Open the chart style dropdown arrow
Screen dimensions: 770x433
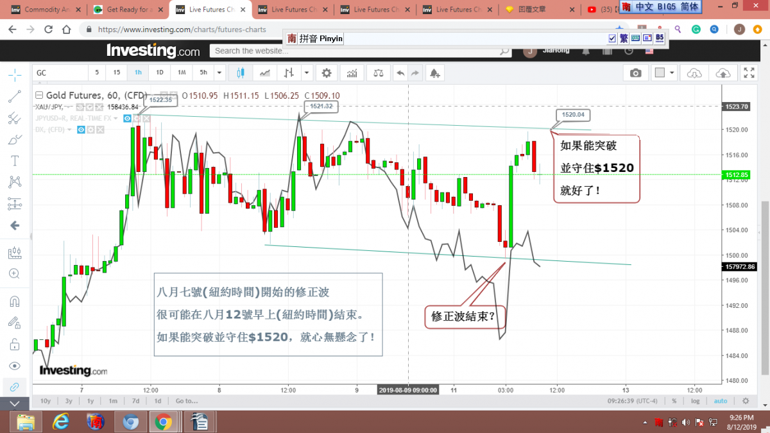[x=306, y=72]
